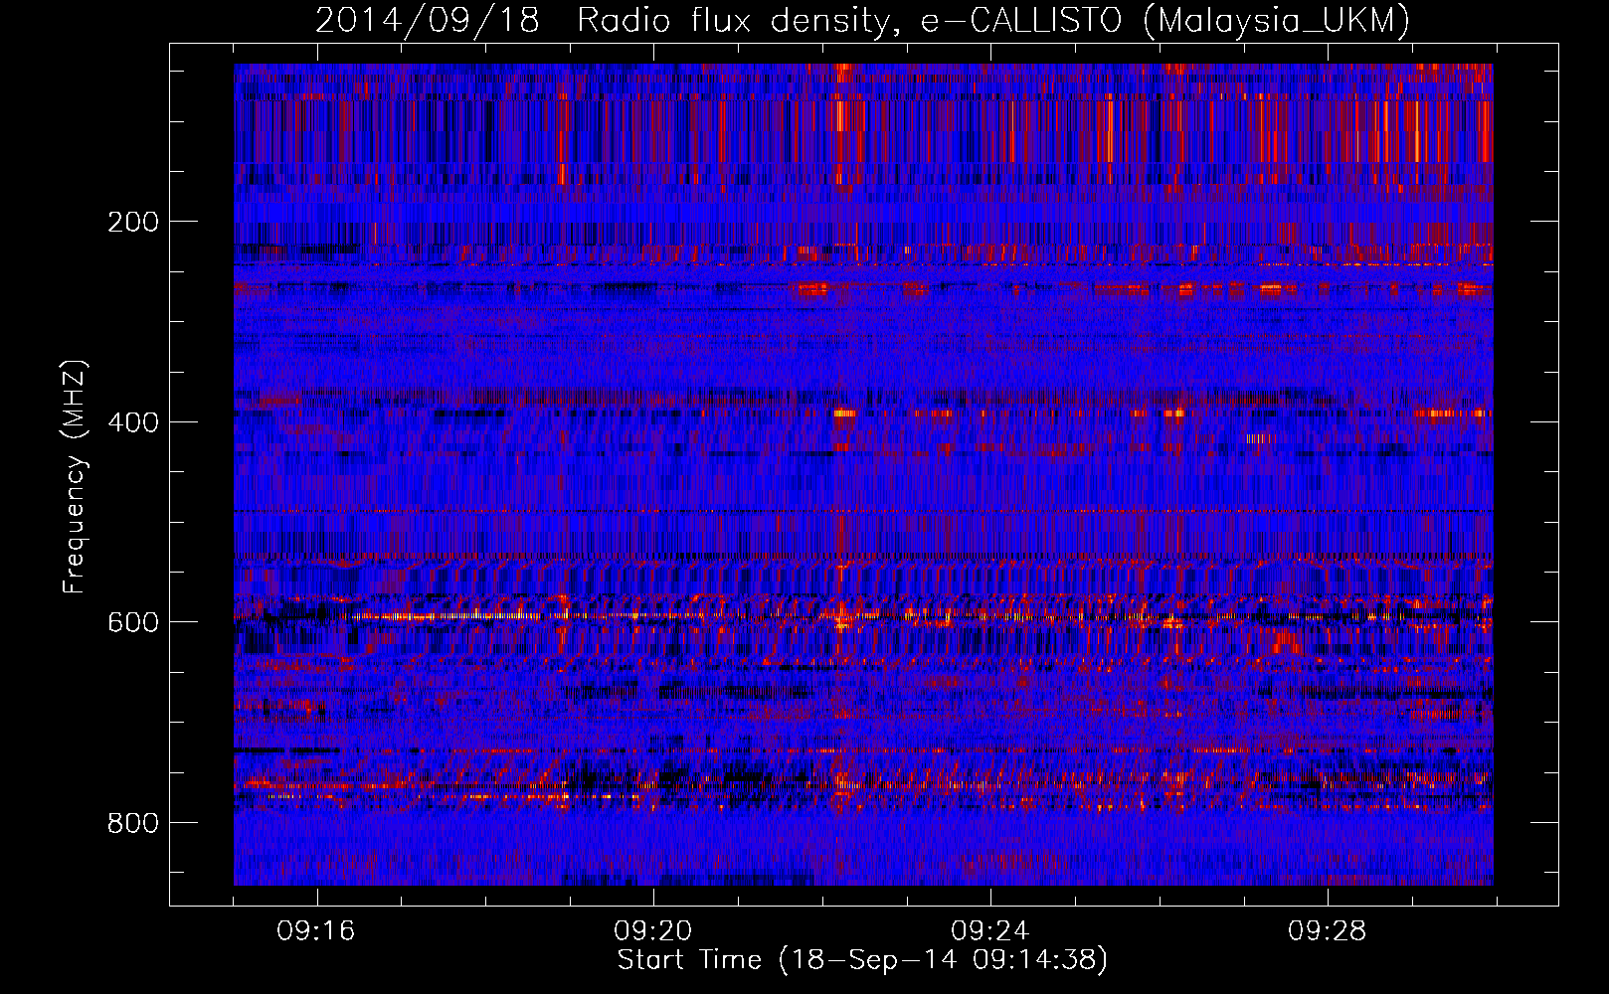Click the 400 frequency tick label

tap(132, 422)
